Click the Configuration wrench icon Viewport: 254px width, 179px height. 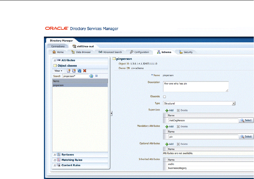pos(132,52)
